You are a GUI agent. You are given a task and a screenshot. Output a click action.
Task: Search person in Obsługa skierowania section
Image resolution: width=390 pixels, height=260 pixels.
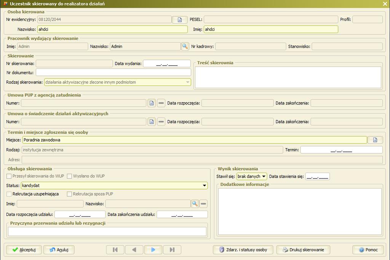click(195, 204)
